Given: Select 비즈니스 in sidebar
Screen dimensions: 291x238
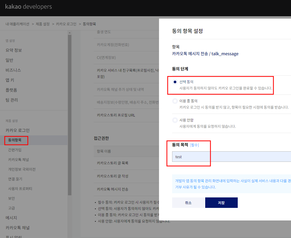Looking at the screenshot, I should tap(13, 70).
